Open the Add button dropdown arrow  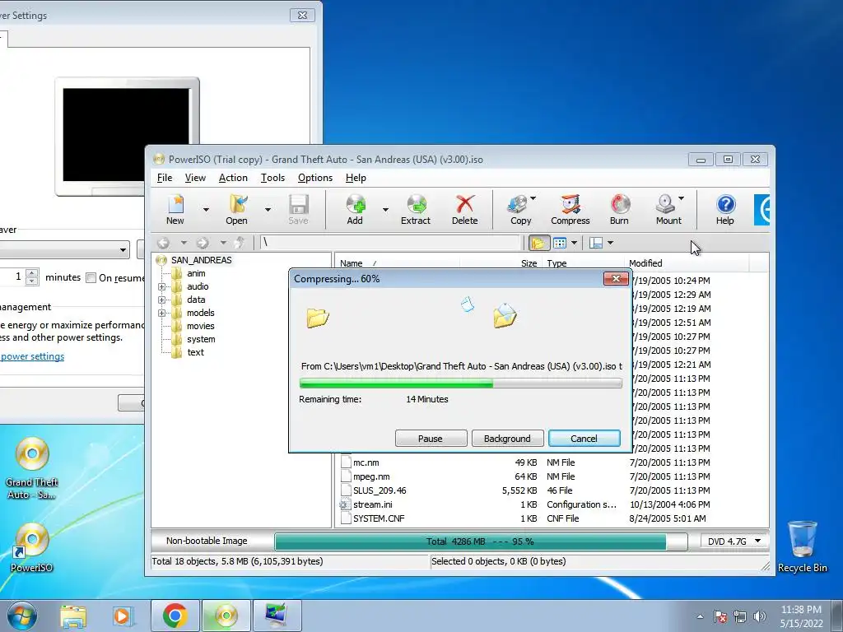pos(385,210)
